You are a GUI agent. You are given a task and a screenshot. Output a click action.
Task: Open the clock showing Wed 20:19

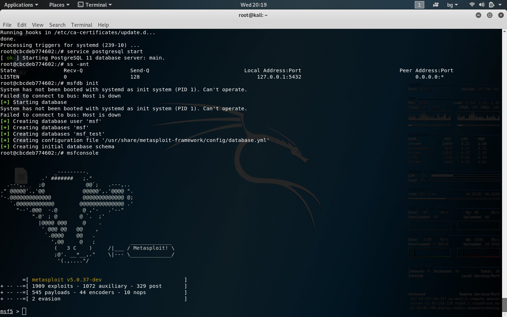click(254, 5)
